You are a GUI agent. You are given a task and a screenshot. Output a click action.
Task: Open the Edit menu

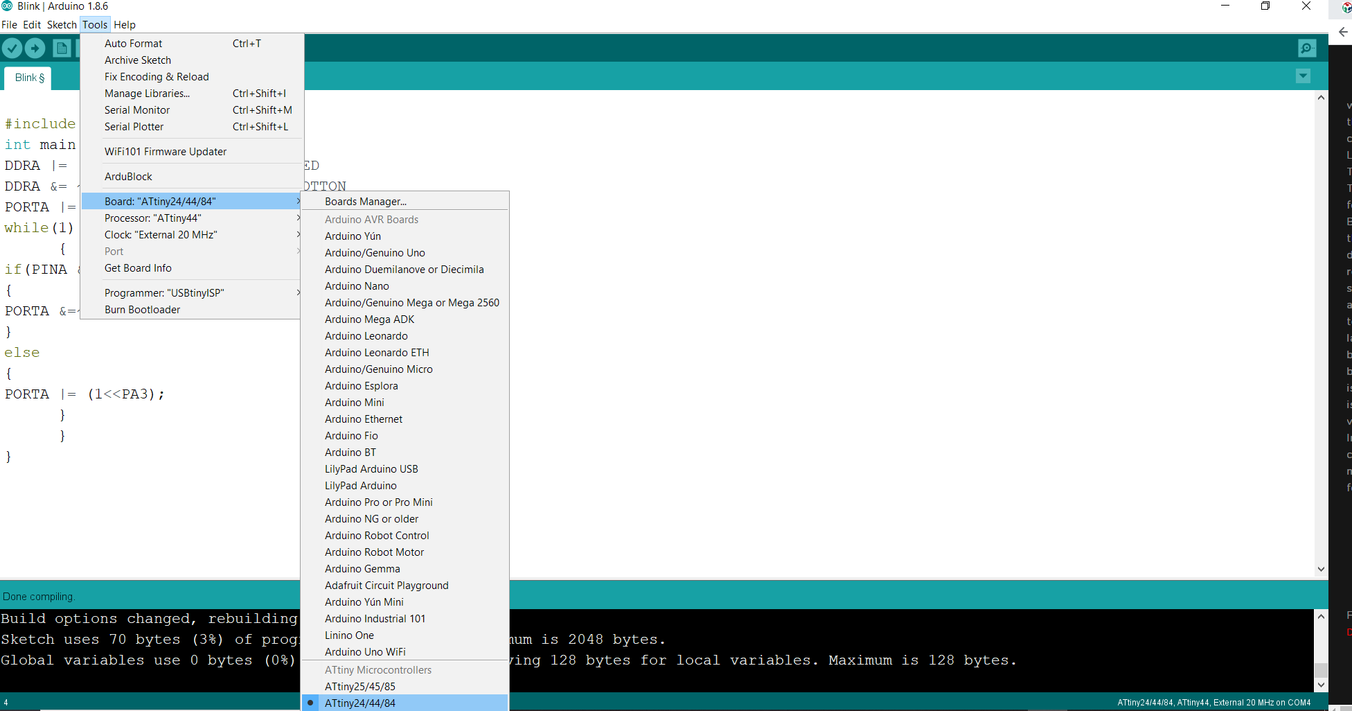[x=32, y=24]
